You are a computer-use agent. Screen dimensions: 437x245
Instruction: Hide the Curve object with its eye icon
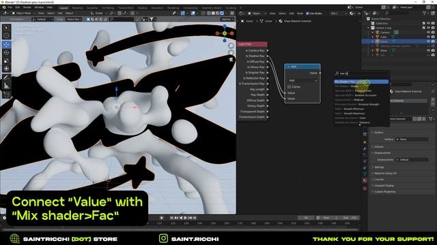tap(429, 42)
